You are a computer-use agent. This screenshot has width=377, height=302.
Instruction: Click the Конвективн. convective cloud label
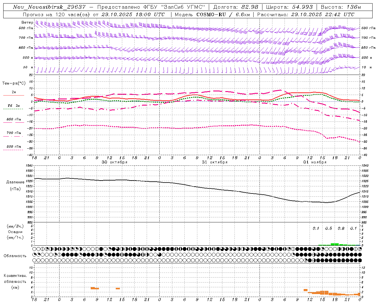tap(15, 276)
